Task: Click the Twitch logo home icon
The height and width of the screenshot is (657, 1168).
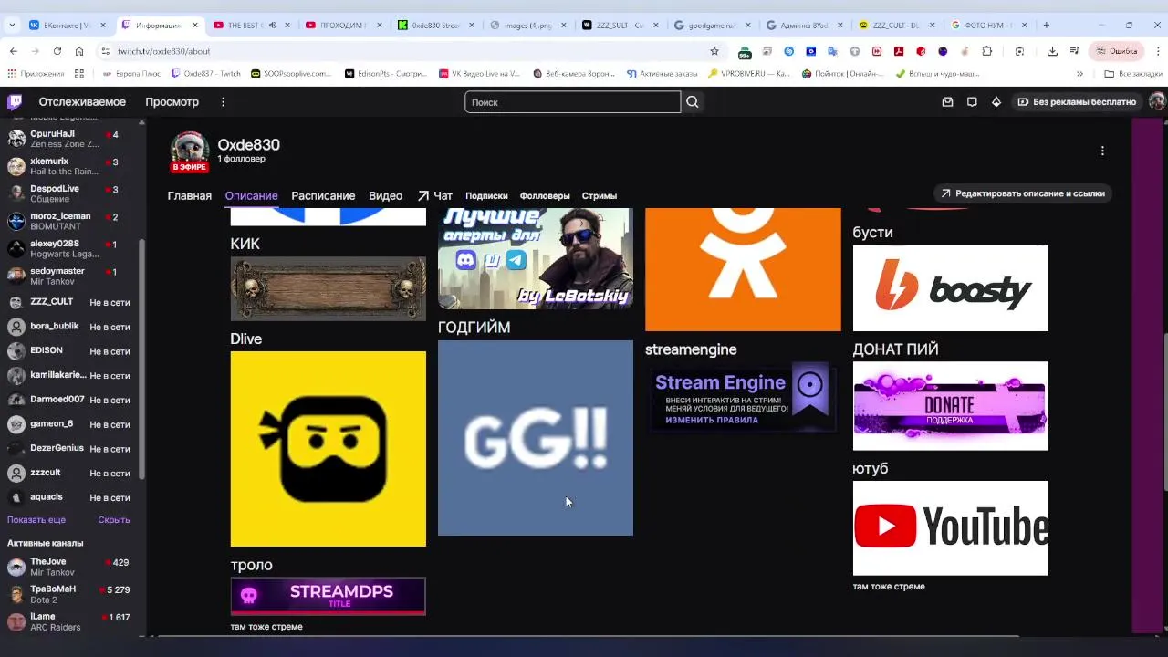Action: coord(15,102)
